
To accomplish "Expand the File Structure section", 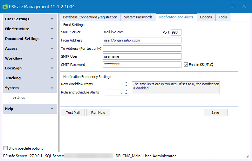I will click(30, 29).
